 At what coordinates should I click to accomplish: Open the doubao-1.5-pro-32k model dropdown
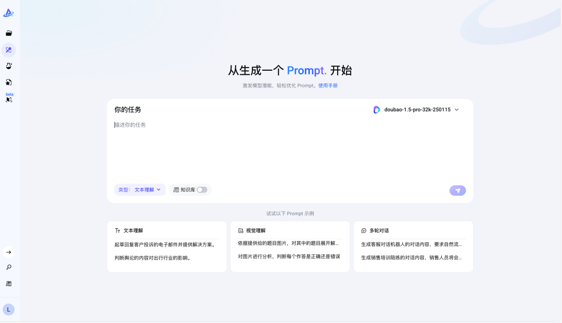[416, 110]
